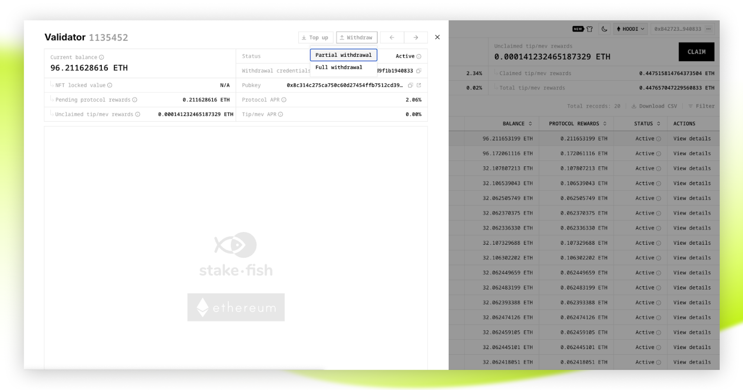This screenshot has height=390, width=743.
Task: Select pending protocol rewards value 0.211628616 ETH
Action: tap(206, 100)
